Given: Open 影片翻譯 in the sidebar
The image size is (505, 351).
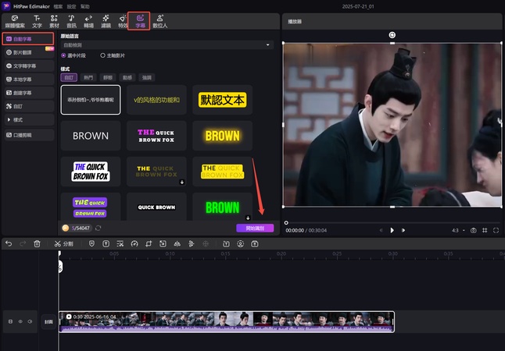Looking at the screenshot, I should [x=29, y=52].
